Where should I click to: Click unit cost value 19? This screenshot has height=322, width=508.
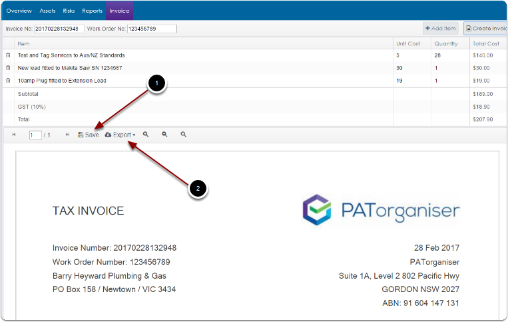[399, 81]
